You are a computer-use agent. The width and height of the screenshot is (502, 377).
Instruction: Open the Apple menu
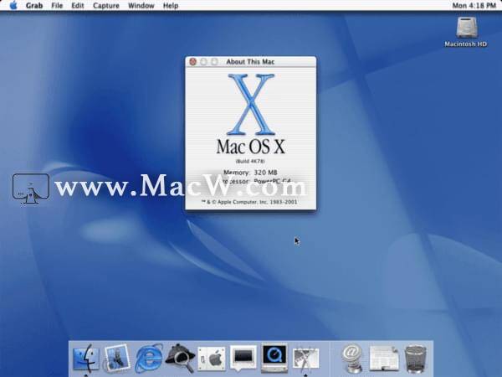(x=13, y=6)
